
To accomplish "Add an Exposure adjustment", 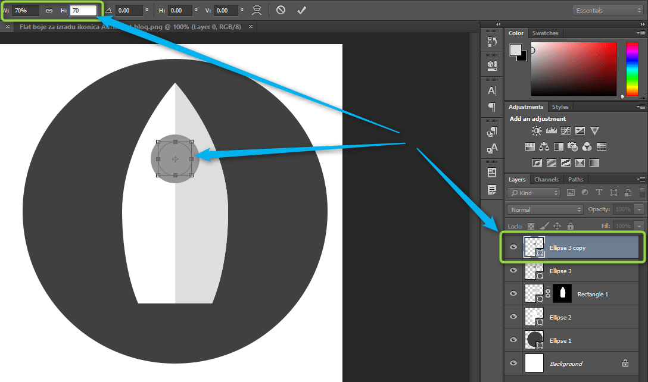I will pos(580,131).
